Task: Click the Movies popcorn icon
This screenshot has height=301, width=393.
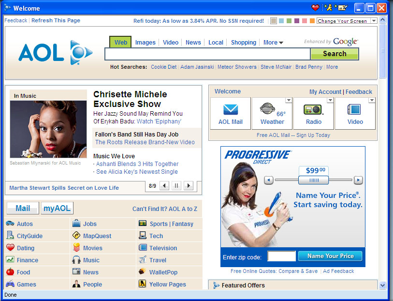Action: click(x=76, y=248)
